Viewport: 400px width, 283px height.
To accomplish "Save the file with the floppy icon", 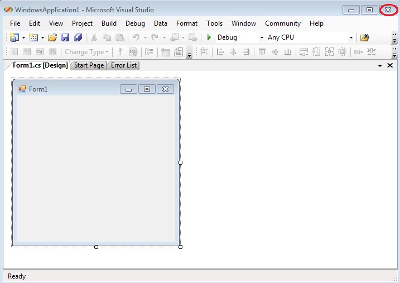I will (x=65, y=37).
